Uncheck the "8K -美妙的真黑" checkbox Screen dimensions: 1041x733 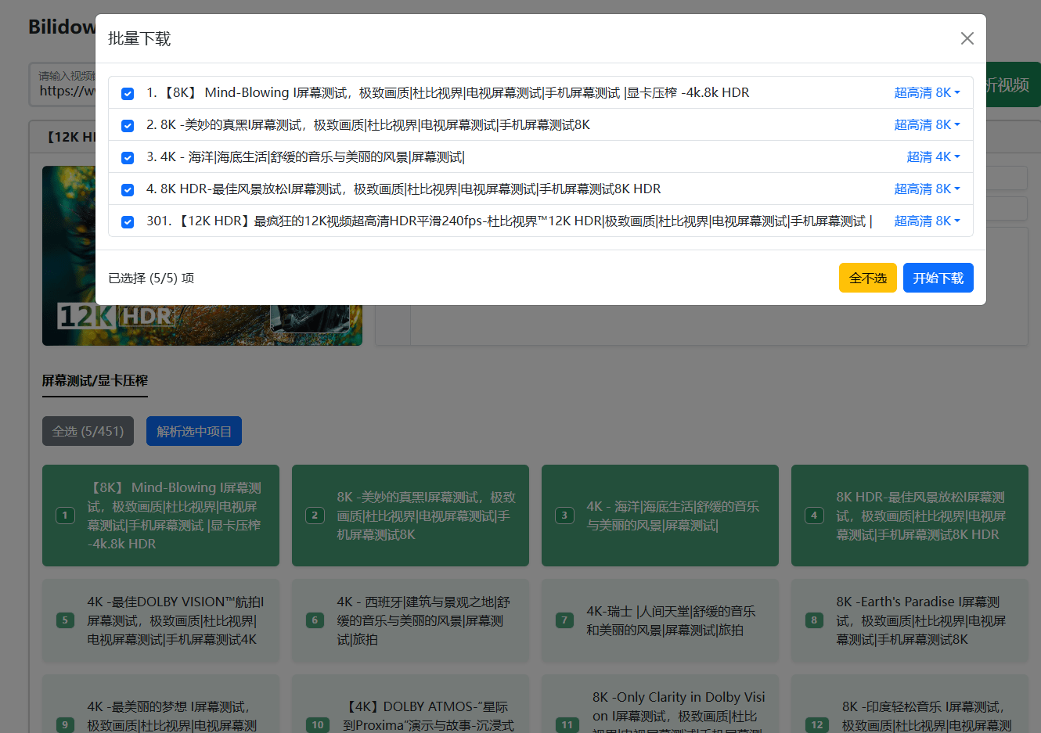coord(128,125)
